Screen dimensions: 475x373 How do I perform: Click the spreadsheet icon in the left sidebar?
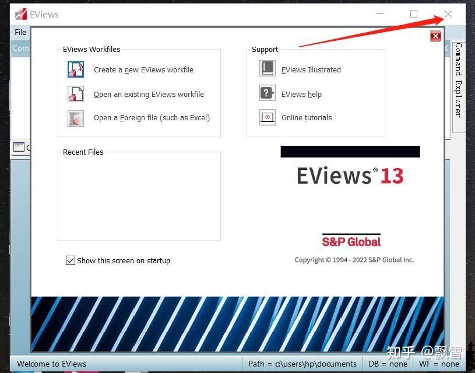(x=19, y=147)
